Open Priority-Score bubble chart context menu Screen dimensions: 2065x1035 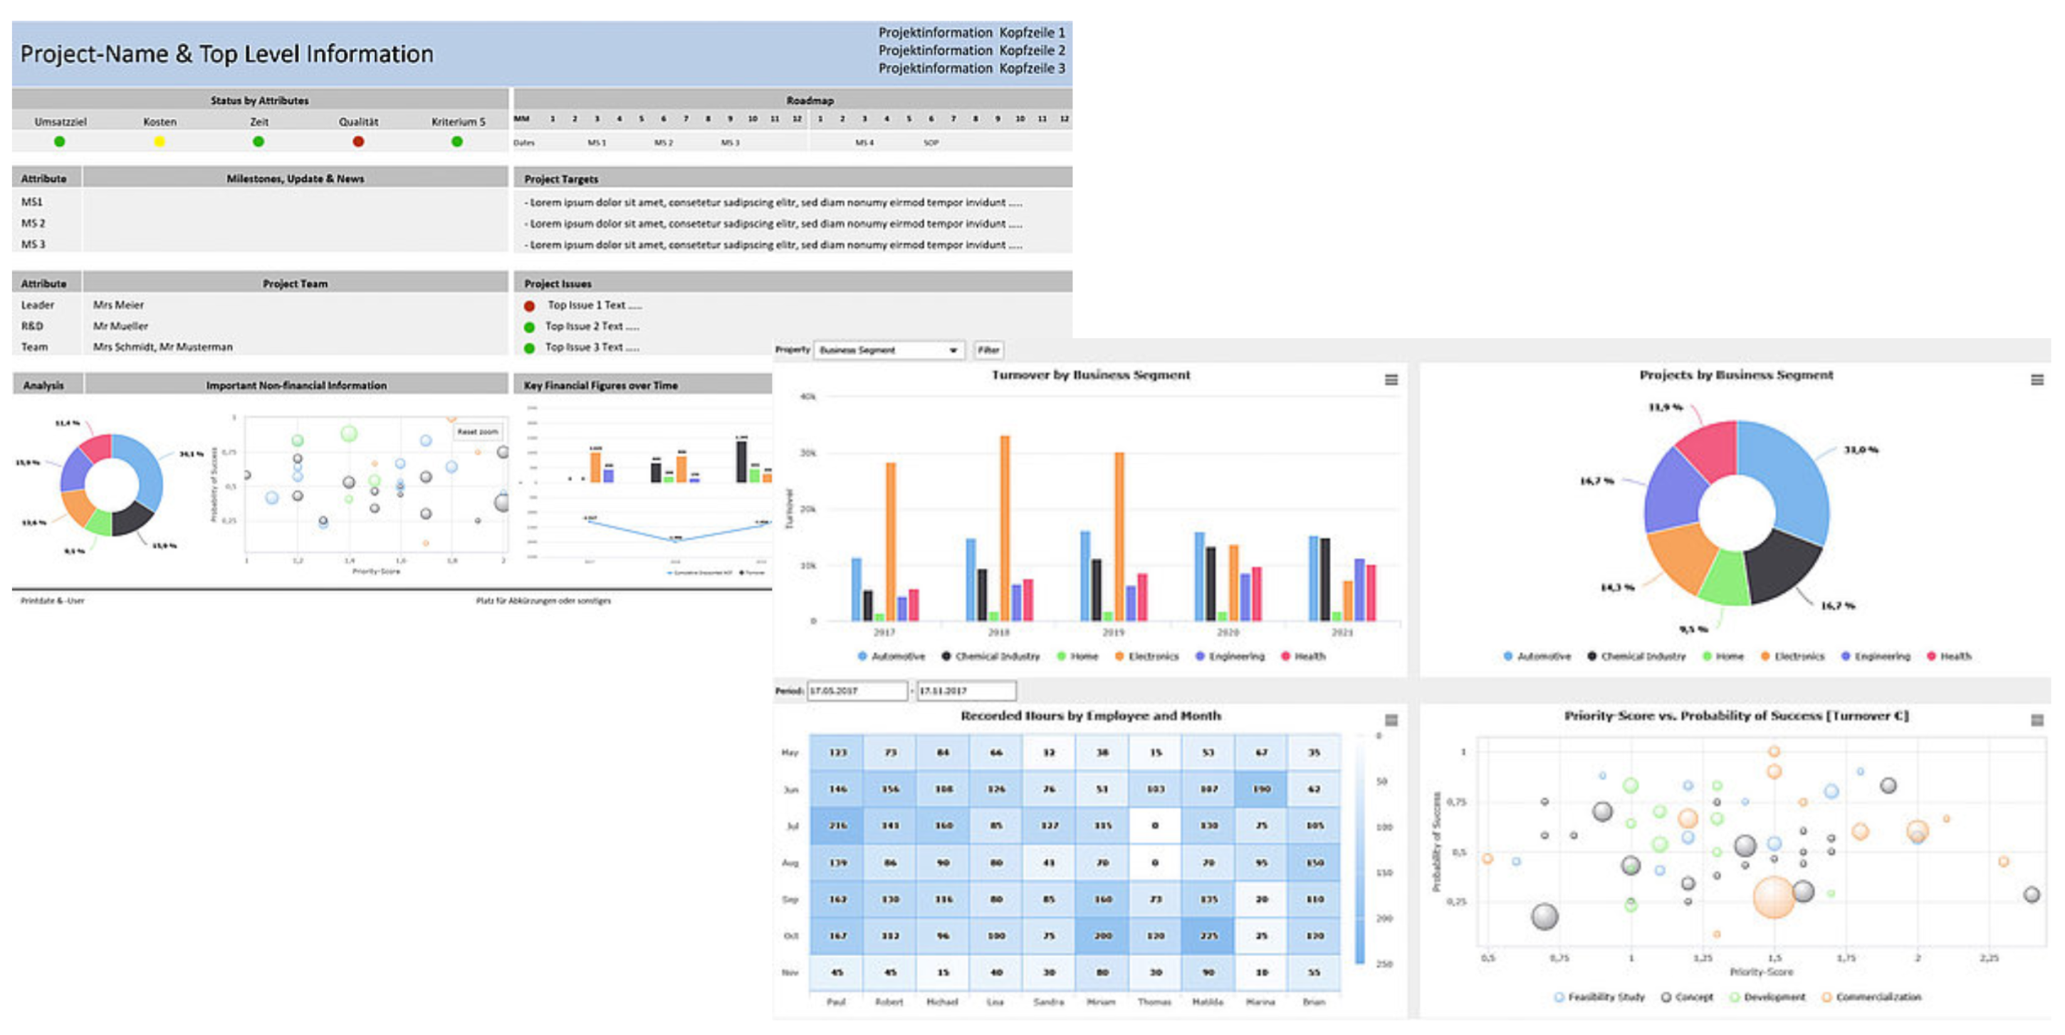2036,720
